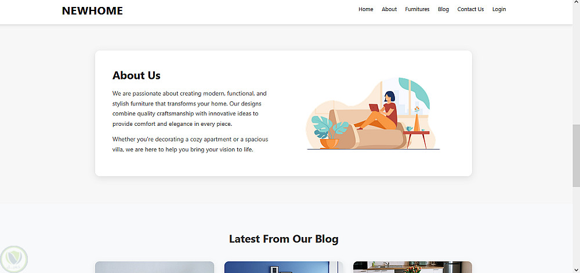
Task: Go to the Home nav link
Action: click(x=365, y=9)
